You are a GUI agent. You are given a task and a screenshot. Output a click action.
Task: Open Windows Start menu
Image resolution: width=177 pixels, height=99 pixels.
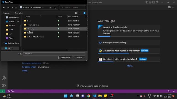pos(66,96)
